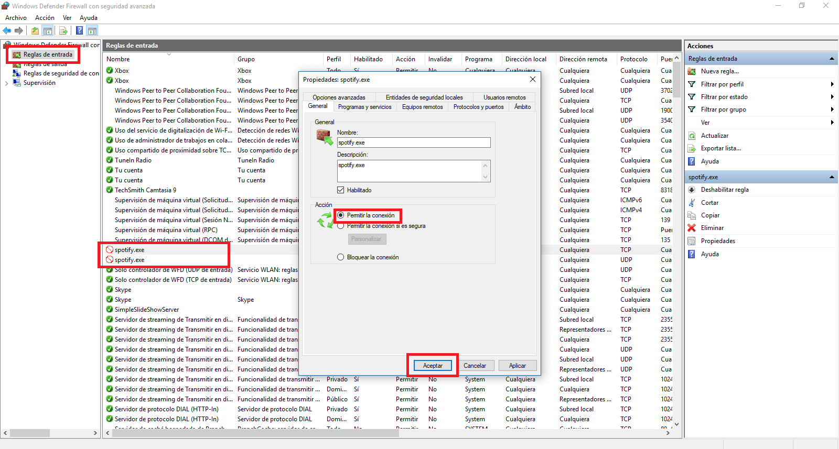The width and height of the screenshot is (839, 449).
Task: Click the Copiar icon in Acciones
Action: 692,215
